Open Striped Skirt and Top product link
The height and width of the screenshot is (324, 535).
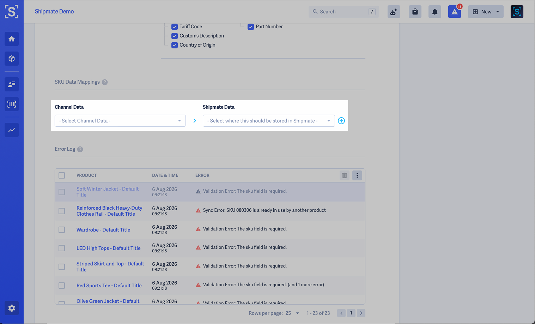pyautogui.click(x=110, y=267)
